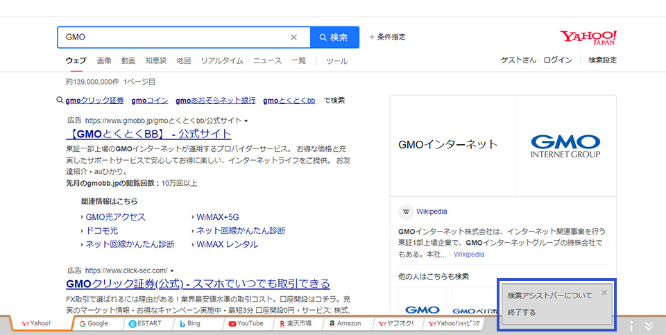Click the info "i" icon on assist bar

click(631, 326)
